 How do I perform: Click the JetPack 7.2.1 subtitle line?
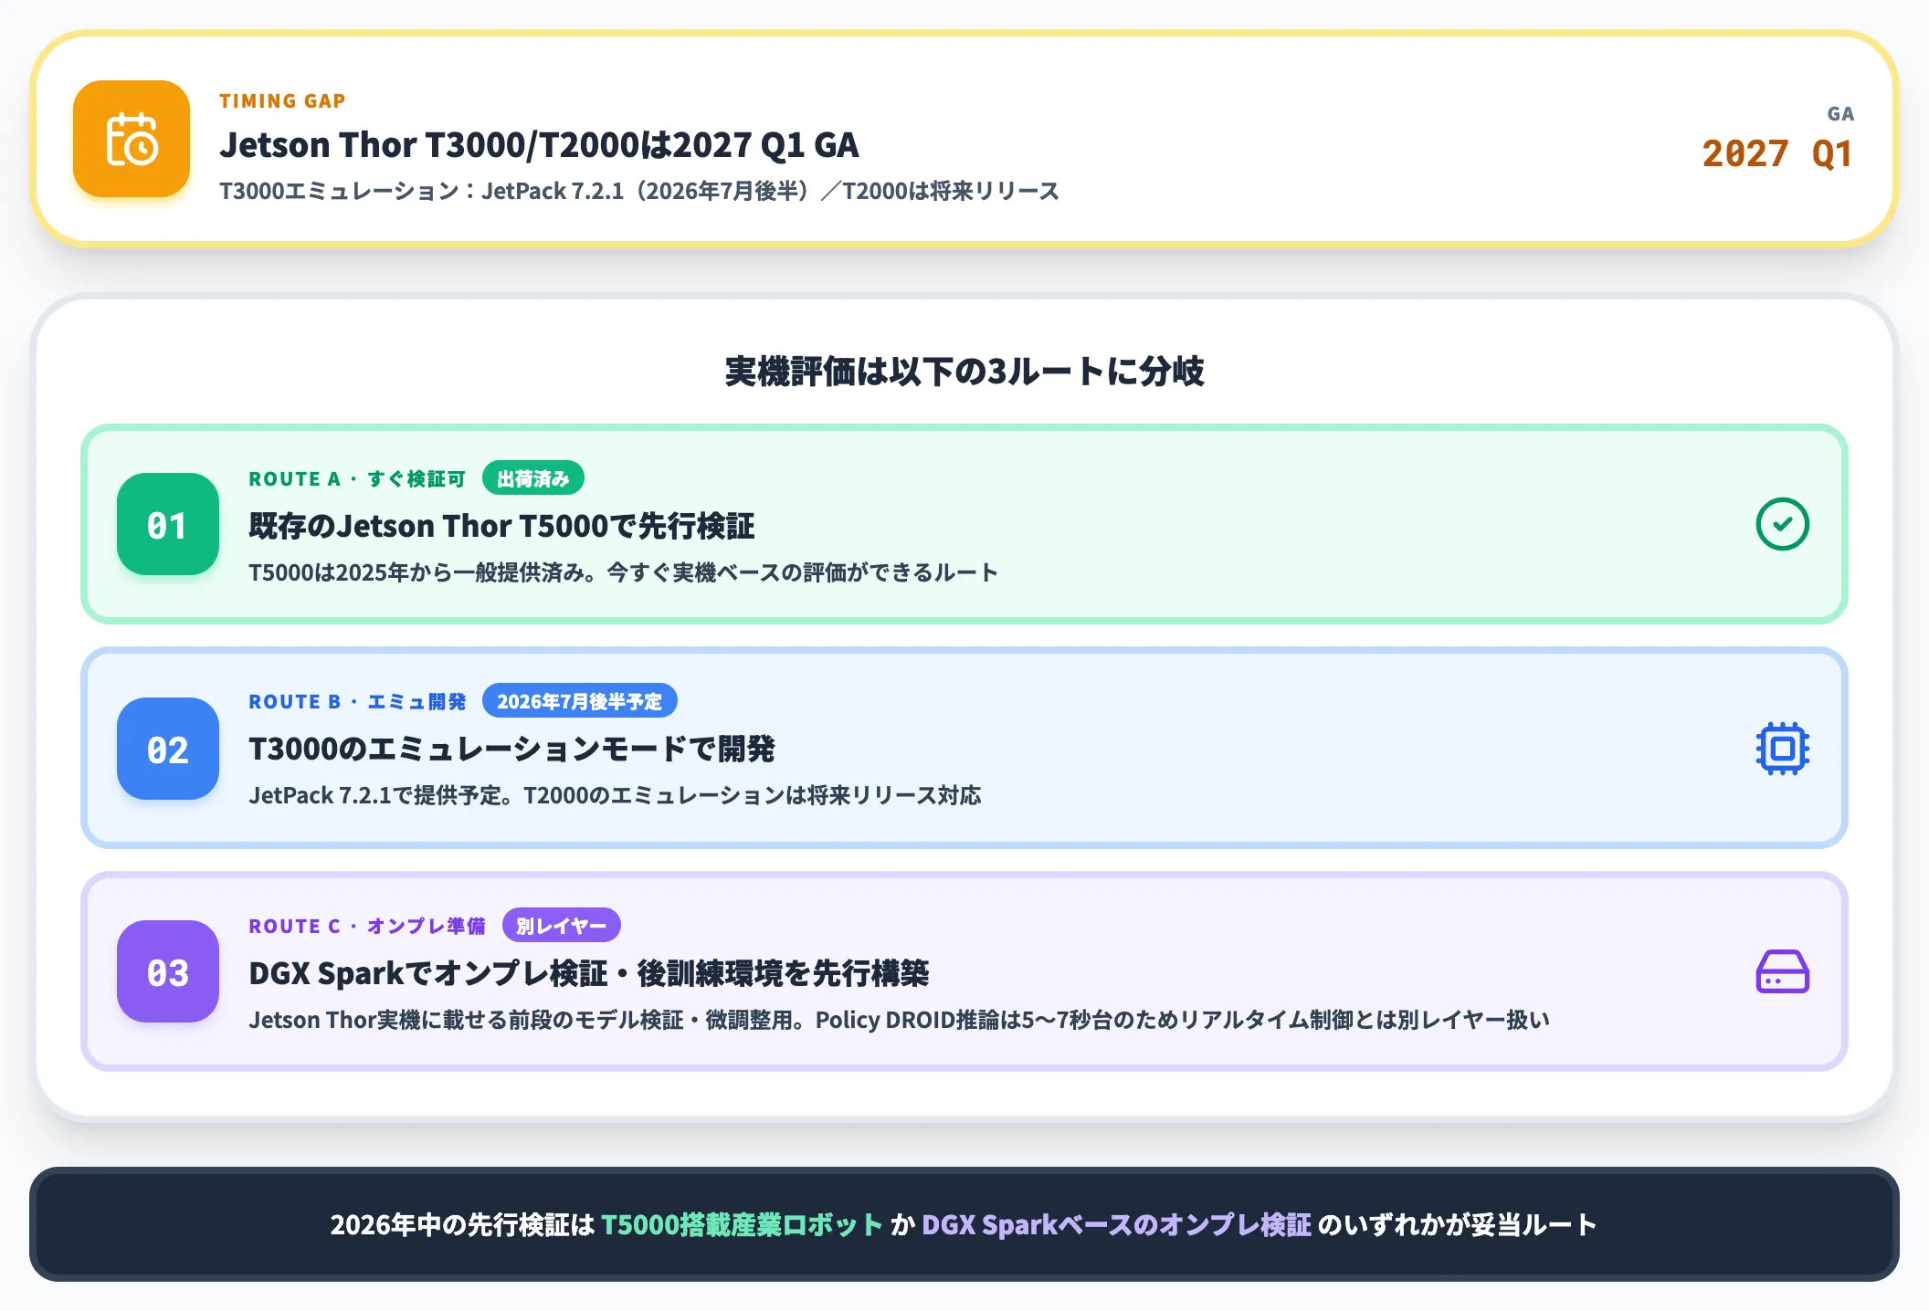point(639,191)
